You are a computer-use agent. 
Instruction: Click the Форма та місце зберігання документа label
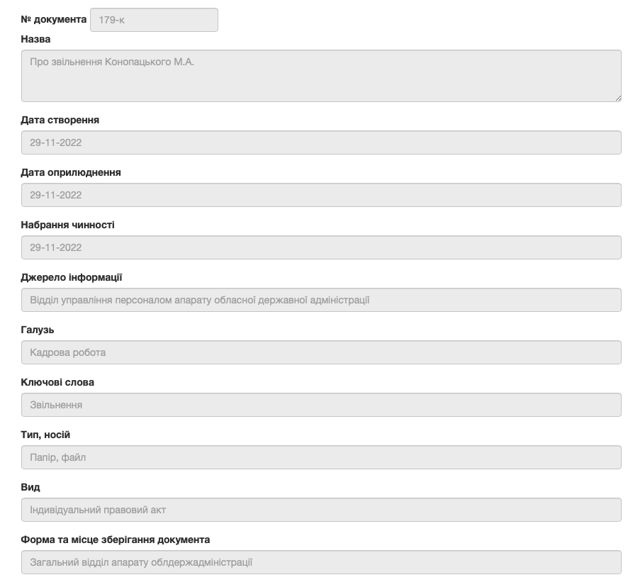click(x=116, y=540)
